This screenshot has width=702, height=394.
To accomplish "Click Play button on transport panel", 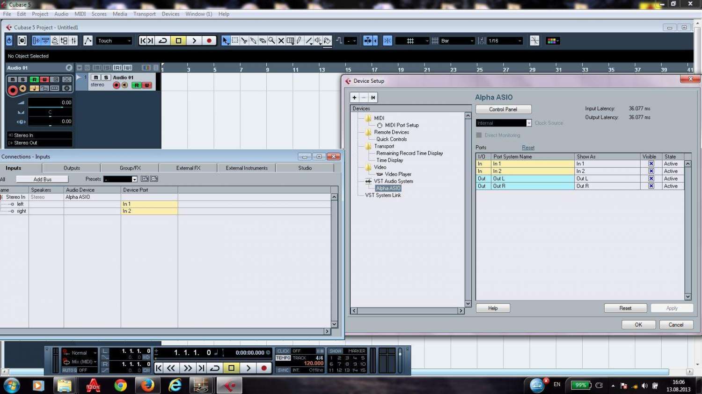I will (249, 368).
